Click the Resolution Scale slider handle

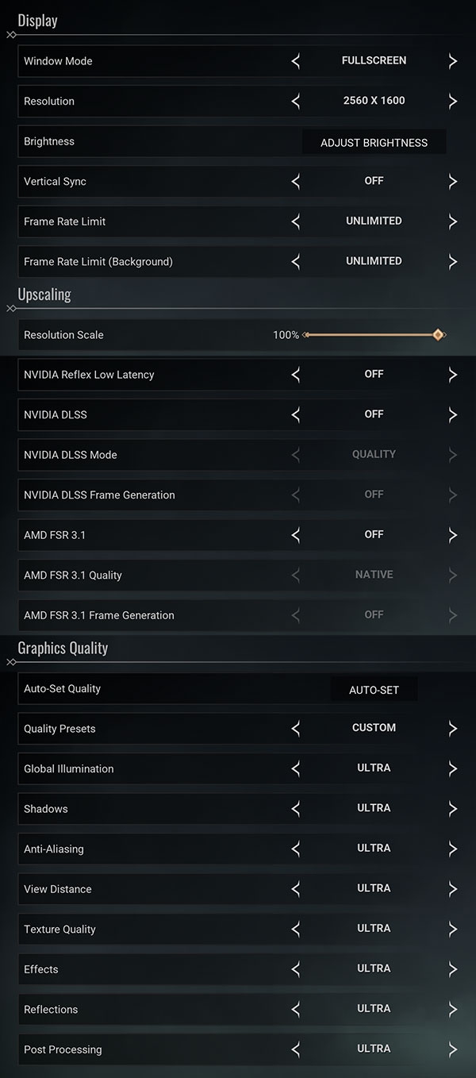click(438, 335)
